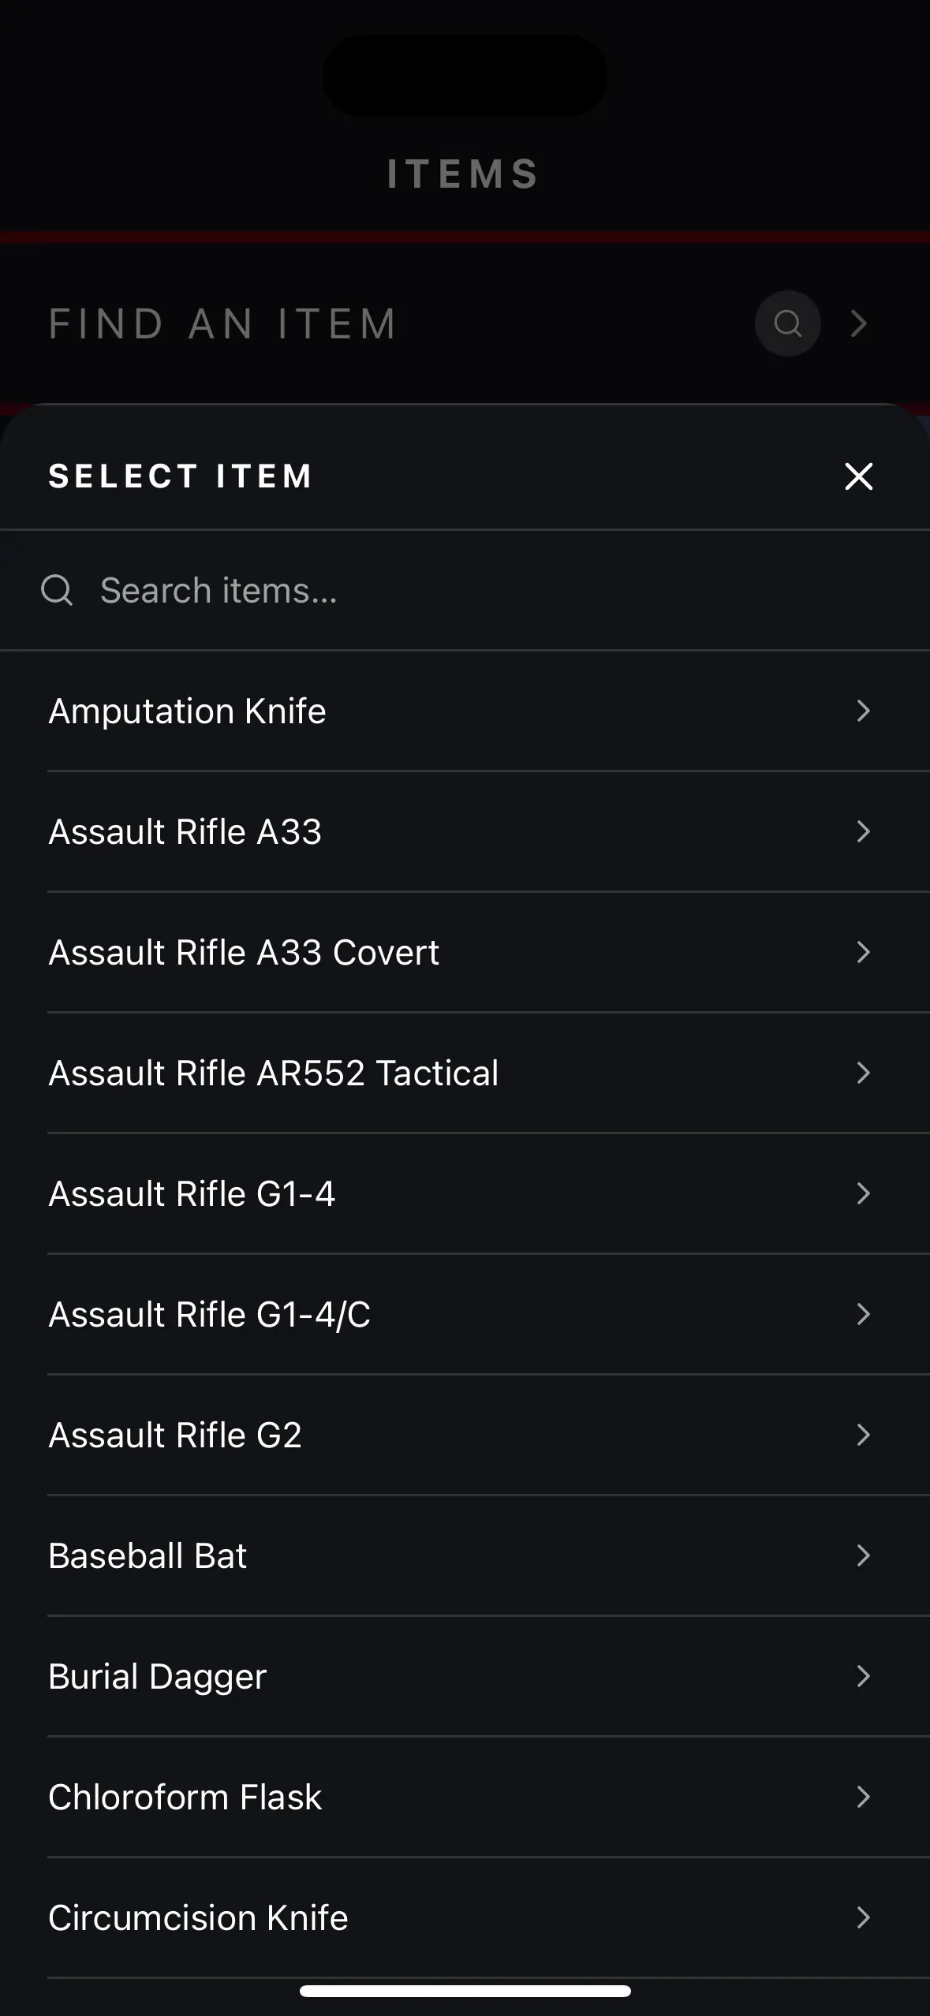930x2016 pixels.
Task: Open the Burial Dagger item
Action: (x=465, y=1676)
